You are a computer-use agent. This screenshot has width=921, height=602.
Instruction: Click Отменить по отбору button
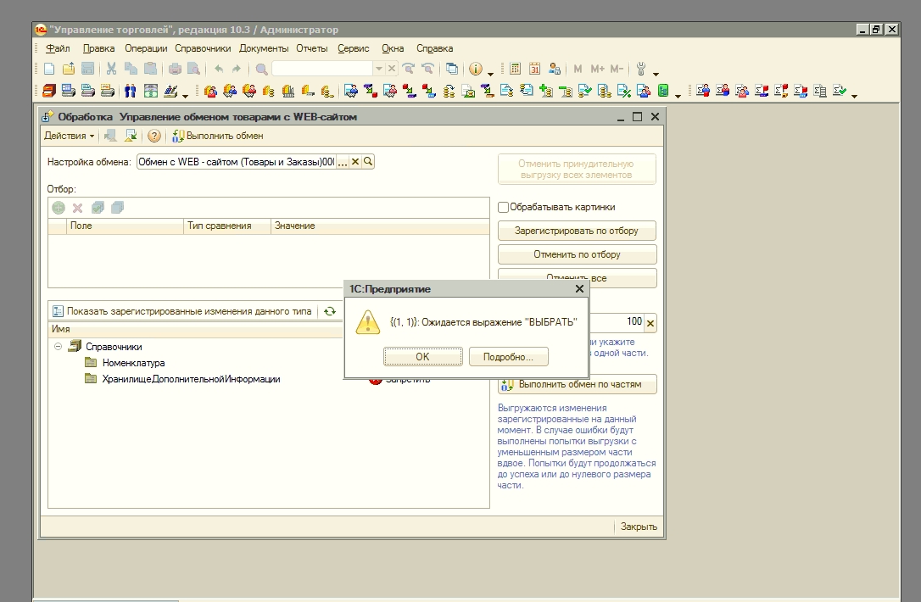[577, 254]
